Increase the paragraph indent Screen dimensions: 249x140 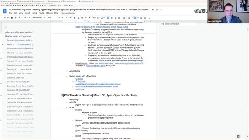pyautogui.click(x=144, y=17)
